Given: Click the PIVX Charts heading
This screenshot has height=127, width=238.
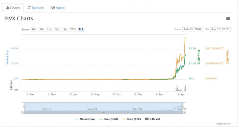Looking at the screenshot, I should pyautogui.click(x=19, y=18).
